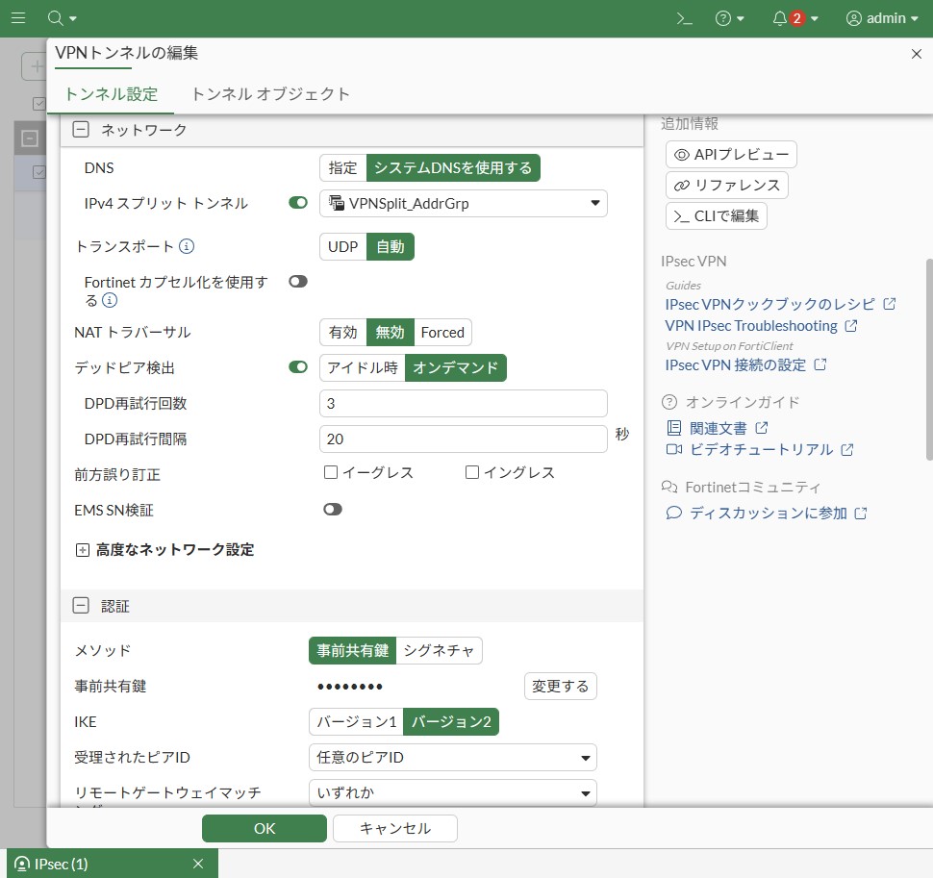Check the イーグレス checkbox

pos(331,472)
